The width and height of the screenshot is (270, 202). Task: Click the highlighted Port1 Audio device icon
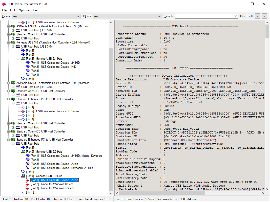[27, 180]
